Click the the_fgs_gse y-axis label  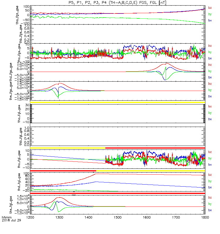coord(11,91)
